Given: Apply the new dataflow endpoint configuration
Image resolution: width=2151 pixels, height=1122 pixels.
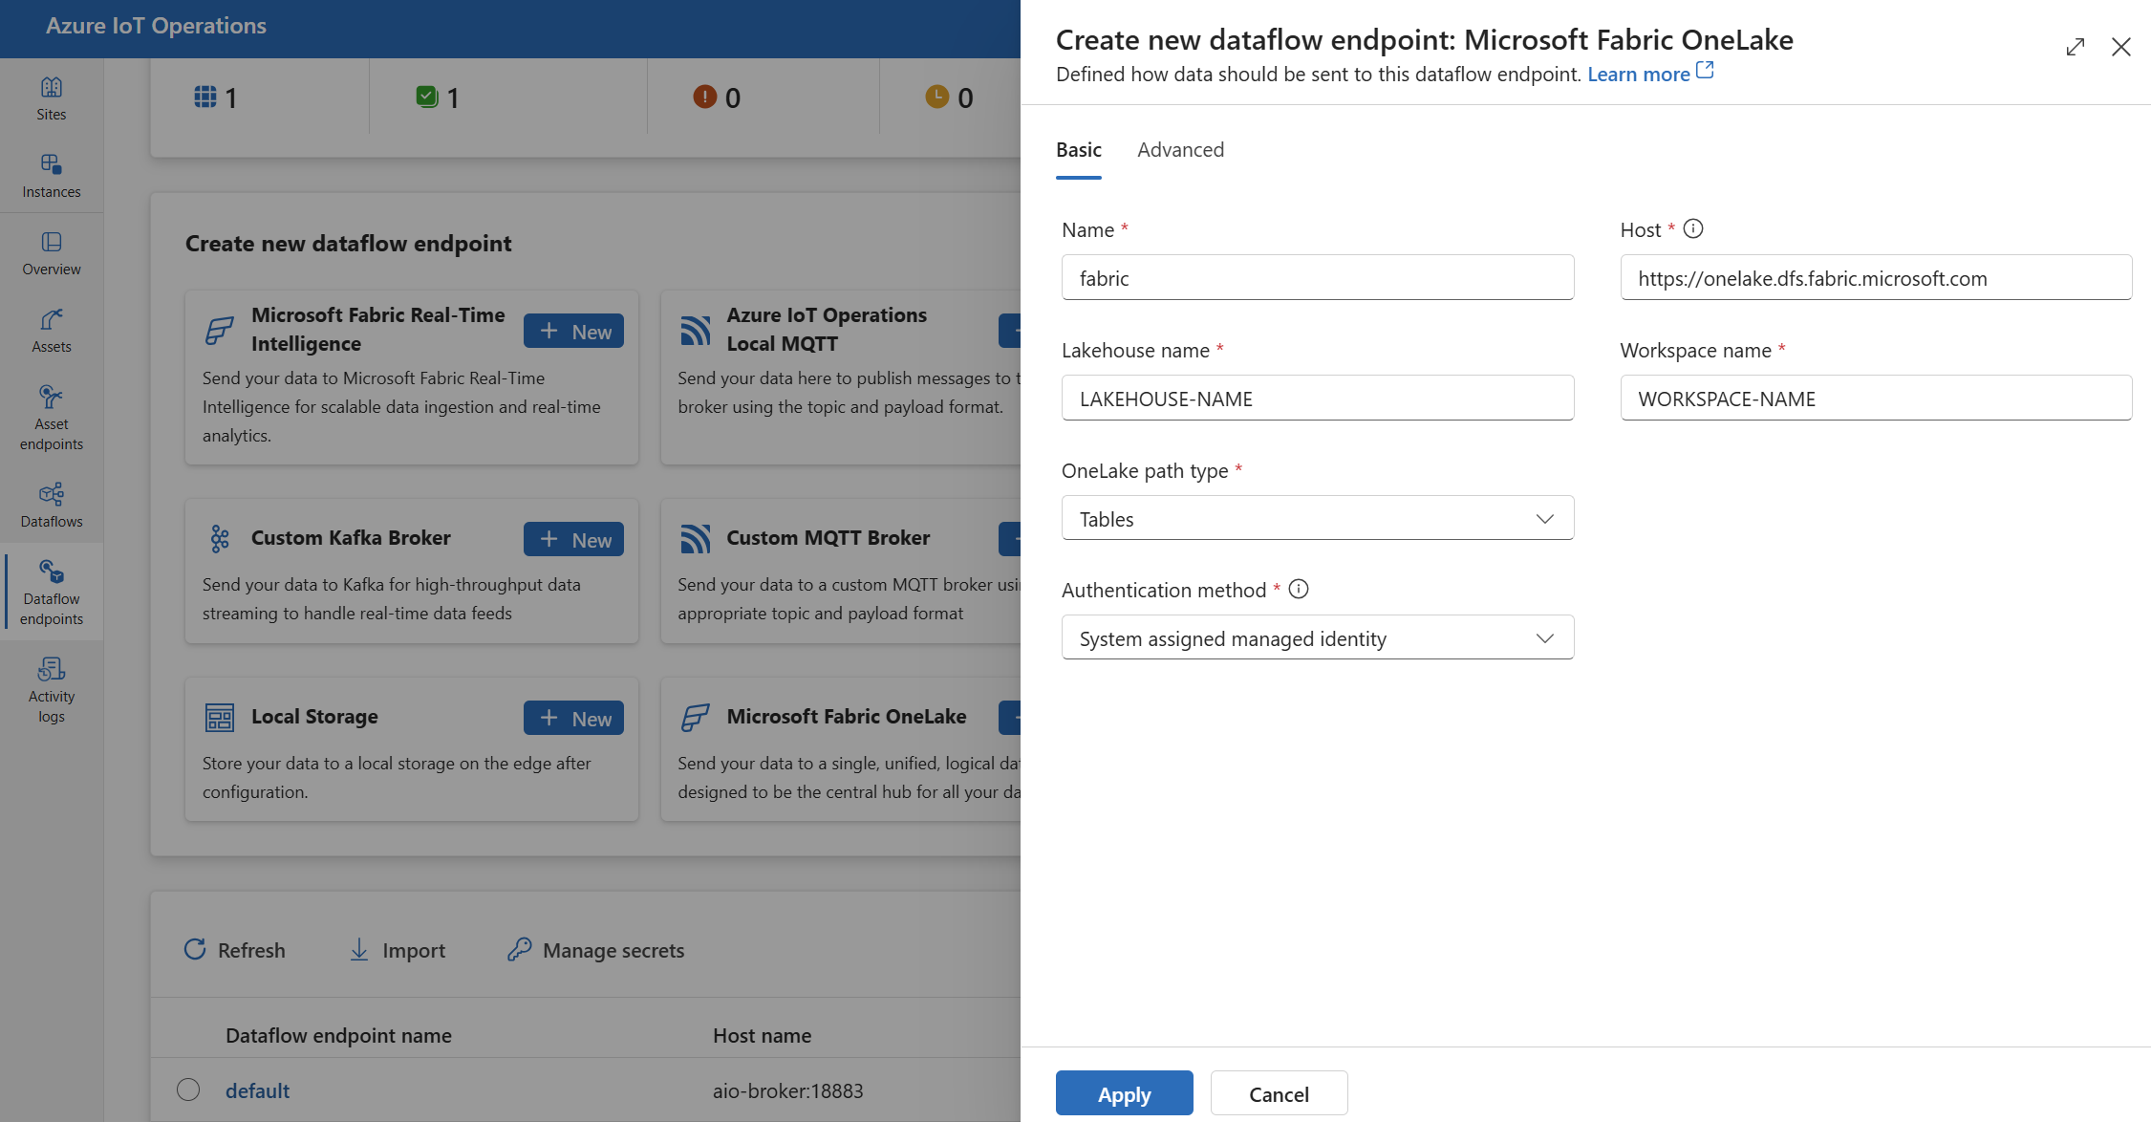Looking at the screenshot, I should pos(1124,1093).
